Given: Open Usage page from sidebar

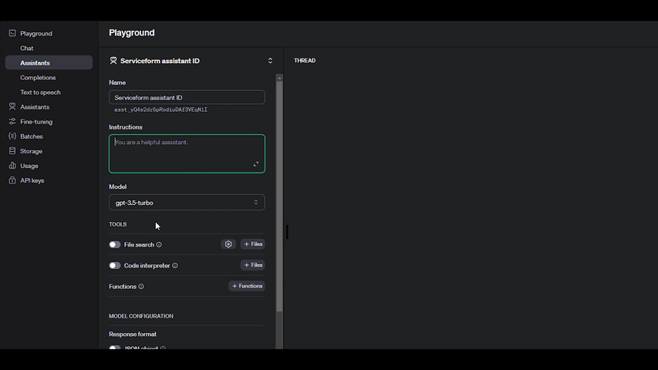Looking at the screenshot, I should point(29,166).
